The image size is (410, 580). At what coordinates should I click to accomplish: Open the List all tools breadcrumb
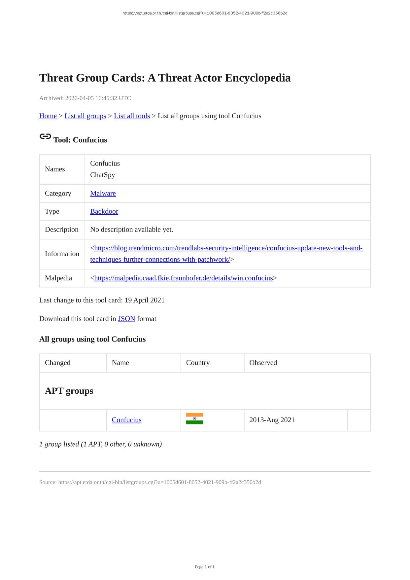click(132, 116)
